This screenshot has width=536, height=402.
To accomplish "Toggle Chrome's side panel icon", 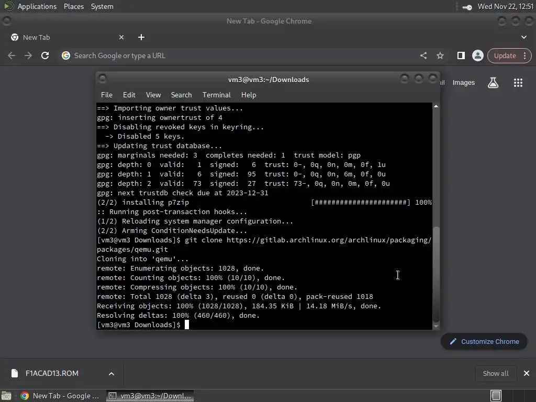I will coord(461,55).
